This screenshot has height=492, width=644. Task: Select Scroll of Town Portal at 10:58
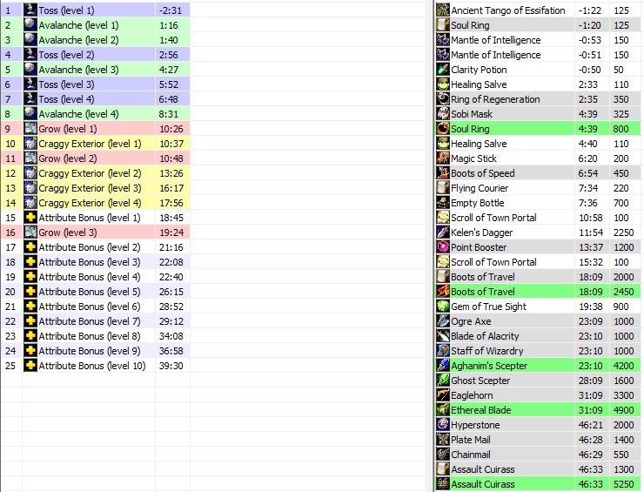[493, 218]
